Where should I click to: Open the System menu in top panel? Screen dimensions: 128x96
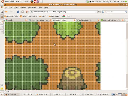[26, 1]
